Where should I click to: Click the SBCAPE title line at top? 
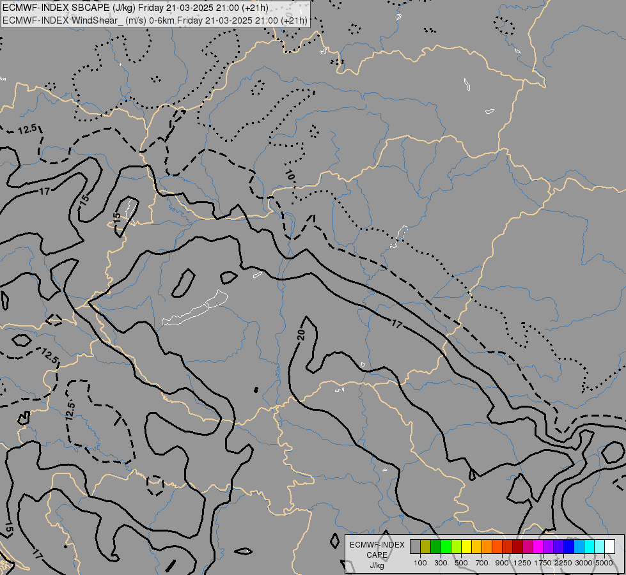[x=136, y=8]
